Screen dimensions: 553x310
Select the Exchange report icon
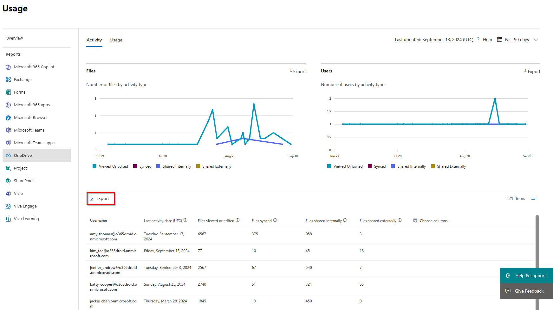click(8, 79)
